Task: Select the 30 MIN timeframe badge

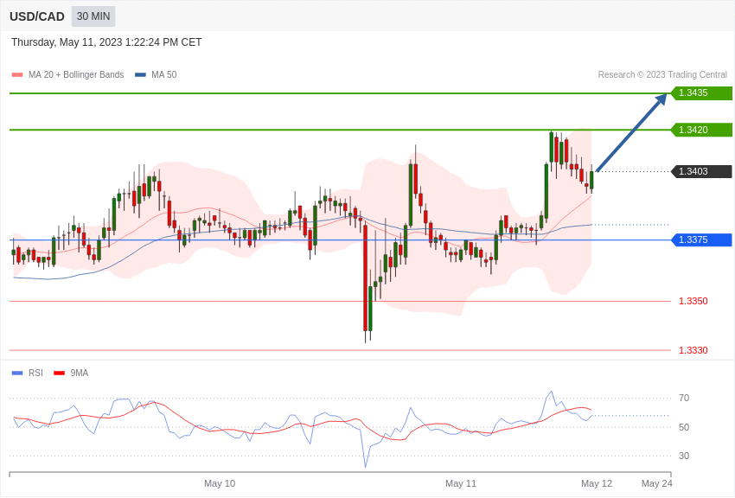Action: pos(93,16)
